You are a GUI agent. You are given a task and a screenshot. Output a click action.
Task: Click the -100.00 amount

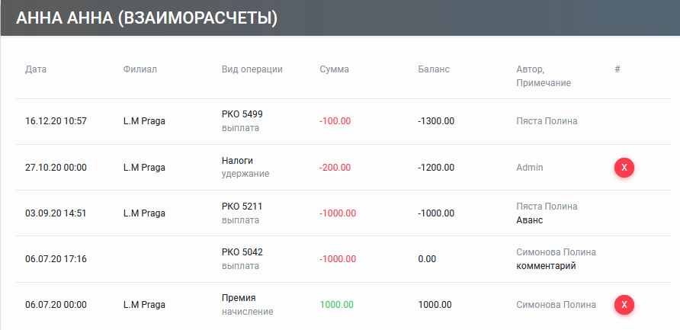click(335, 121)
